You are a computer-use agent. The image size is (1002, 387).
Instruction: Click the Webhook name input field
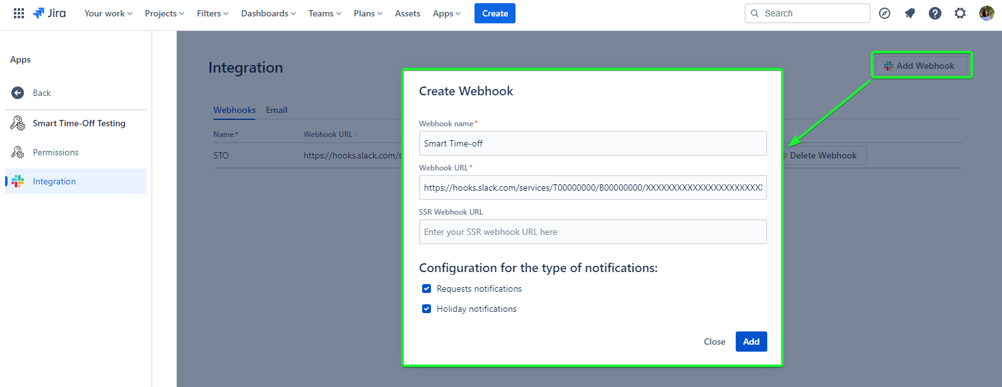[592, 143]
